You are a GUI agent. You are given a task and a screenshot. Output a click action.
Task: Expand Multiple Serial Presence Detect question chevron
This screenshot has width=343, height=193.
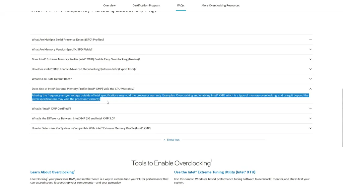tap(311, 40)
